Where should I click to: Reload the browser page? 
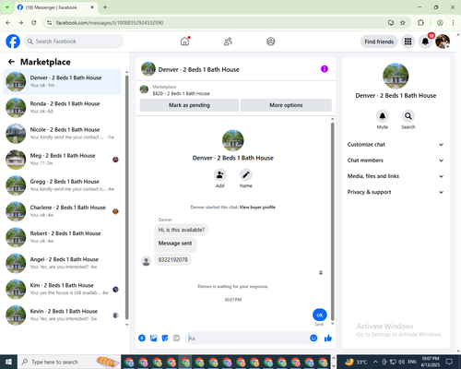click(34, 22)
